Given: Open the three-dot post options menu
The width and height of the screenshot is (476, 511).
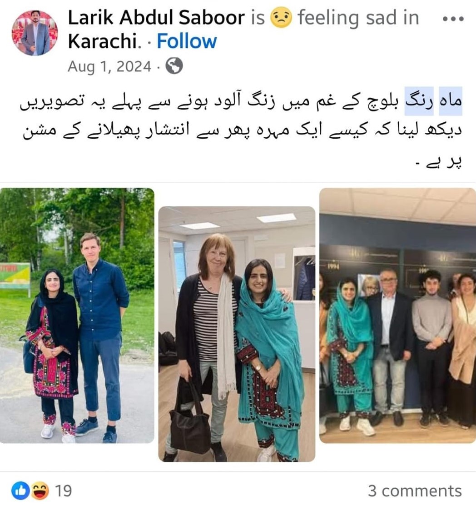Looking at the screenshot, I should click(x=453, y=19).
